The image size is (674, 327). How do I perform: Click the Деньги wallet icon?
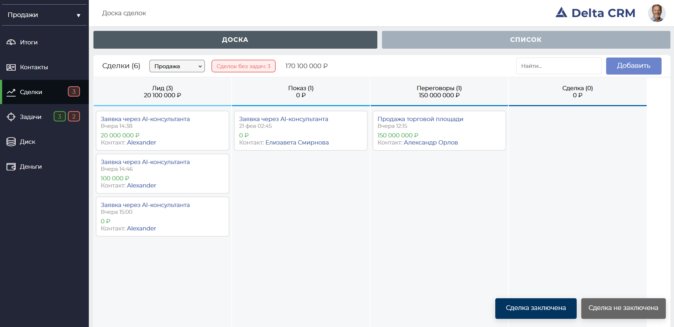[x=11, y=167]
